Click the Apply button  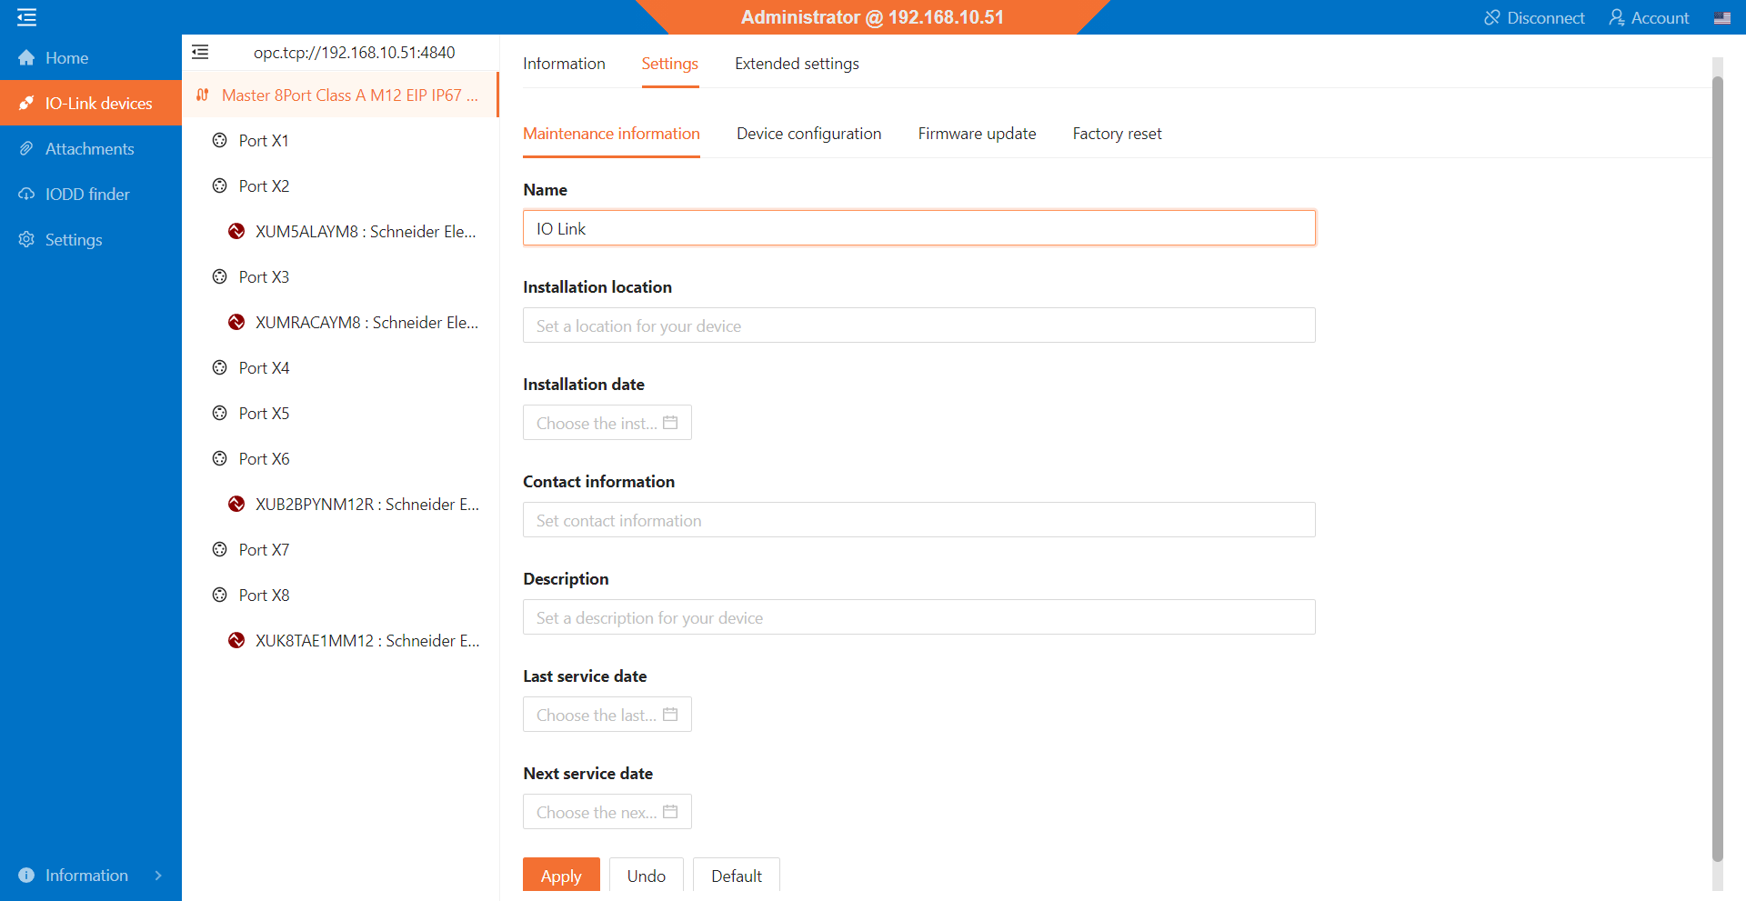click(x=561, y=876)
